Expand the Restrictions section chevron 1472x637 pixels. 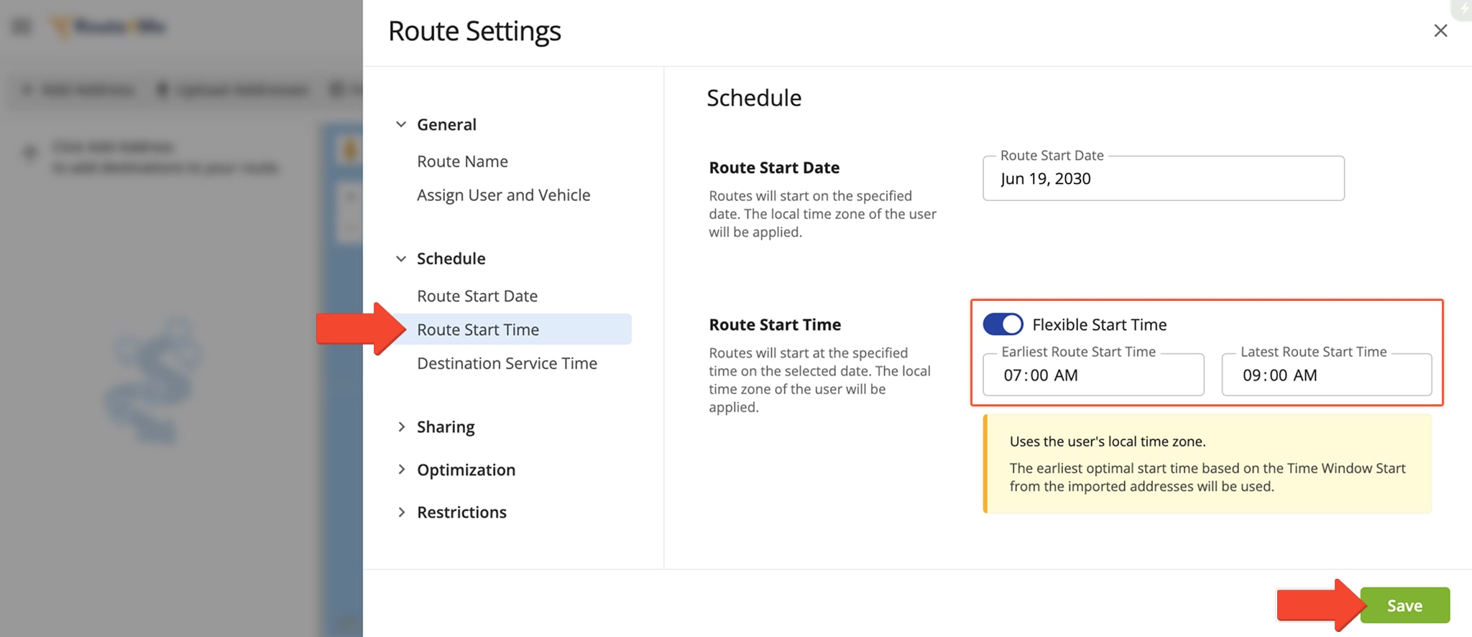point(401,512)
